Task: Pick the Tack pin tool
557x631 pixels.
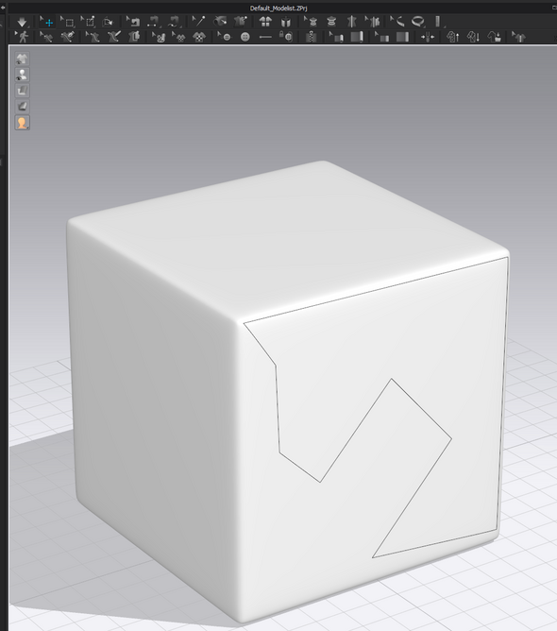Action: pos(198,21)
